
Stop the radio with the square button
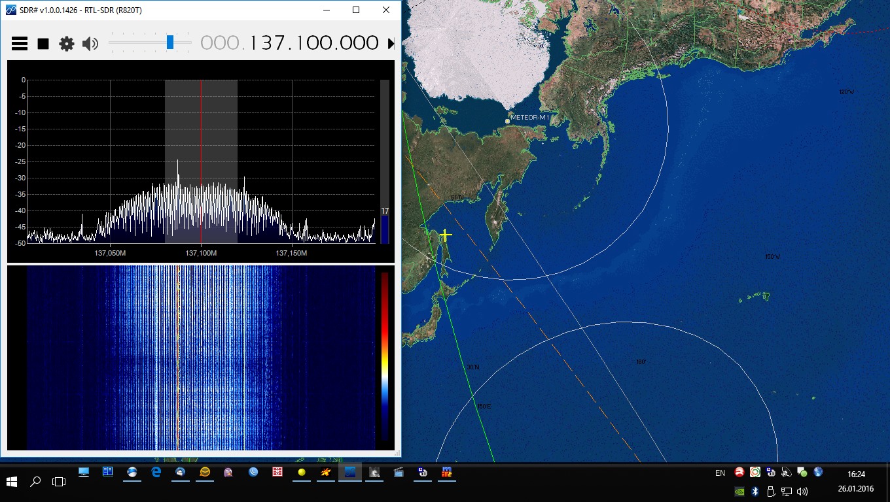click(43, 44)
